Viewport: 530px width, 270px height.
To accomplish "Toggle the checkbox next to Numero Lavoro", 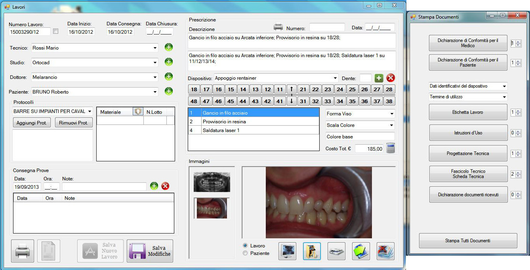I will coord(56,31).
